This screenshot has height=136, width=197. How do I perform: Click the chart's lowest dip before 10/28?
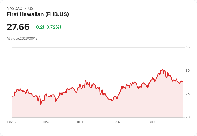click(x=41, y=104)
